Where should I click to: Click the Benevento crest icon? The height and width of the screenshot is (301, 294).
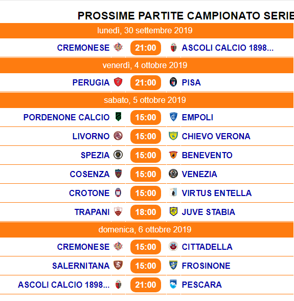[x=173, y=155]
